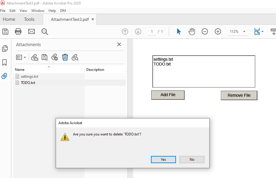Click the Zoom out minus icon
The width and height of the screenshot is (276, 178).
205,32
